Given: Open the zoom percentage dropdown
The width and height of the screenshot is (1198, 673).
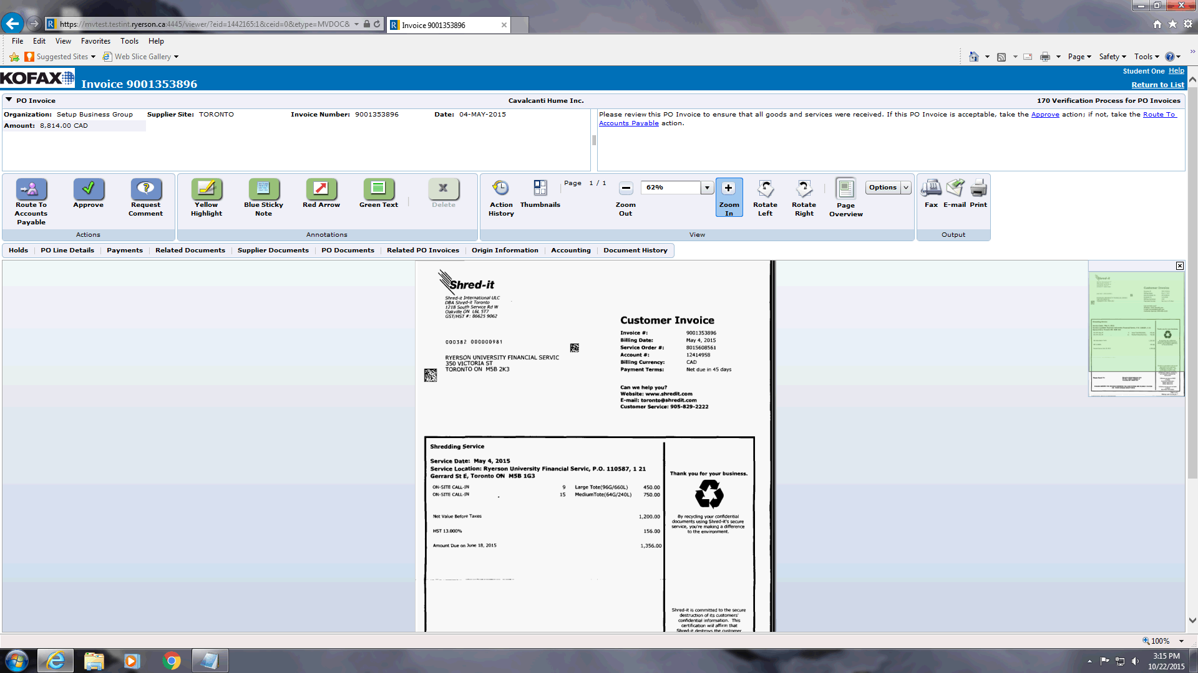Looking at the screenshot, I should click(707, 188).
